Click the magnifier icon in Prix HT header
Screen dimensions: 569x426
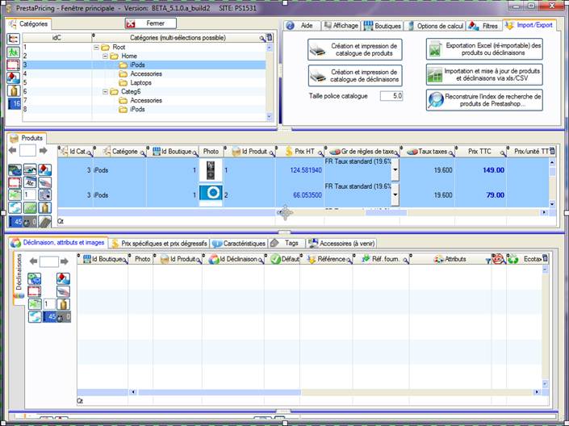coord(320,152)
